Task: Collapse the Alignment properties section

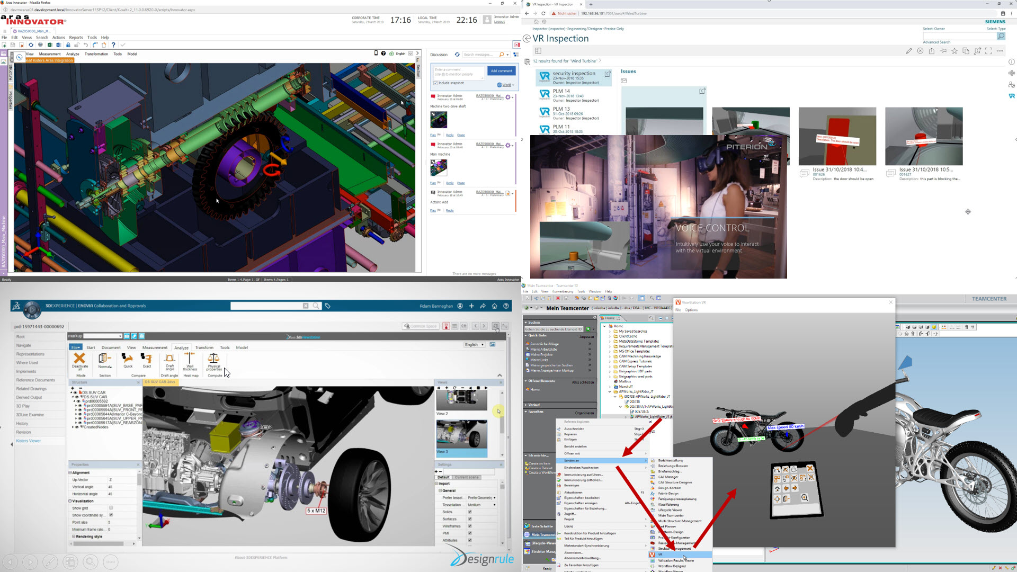Action: [70, 472]
